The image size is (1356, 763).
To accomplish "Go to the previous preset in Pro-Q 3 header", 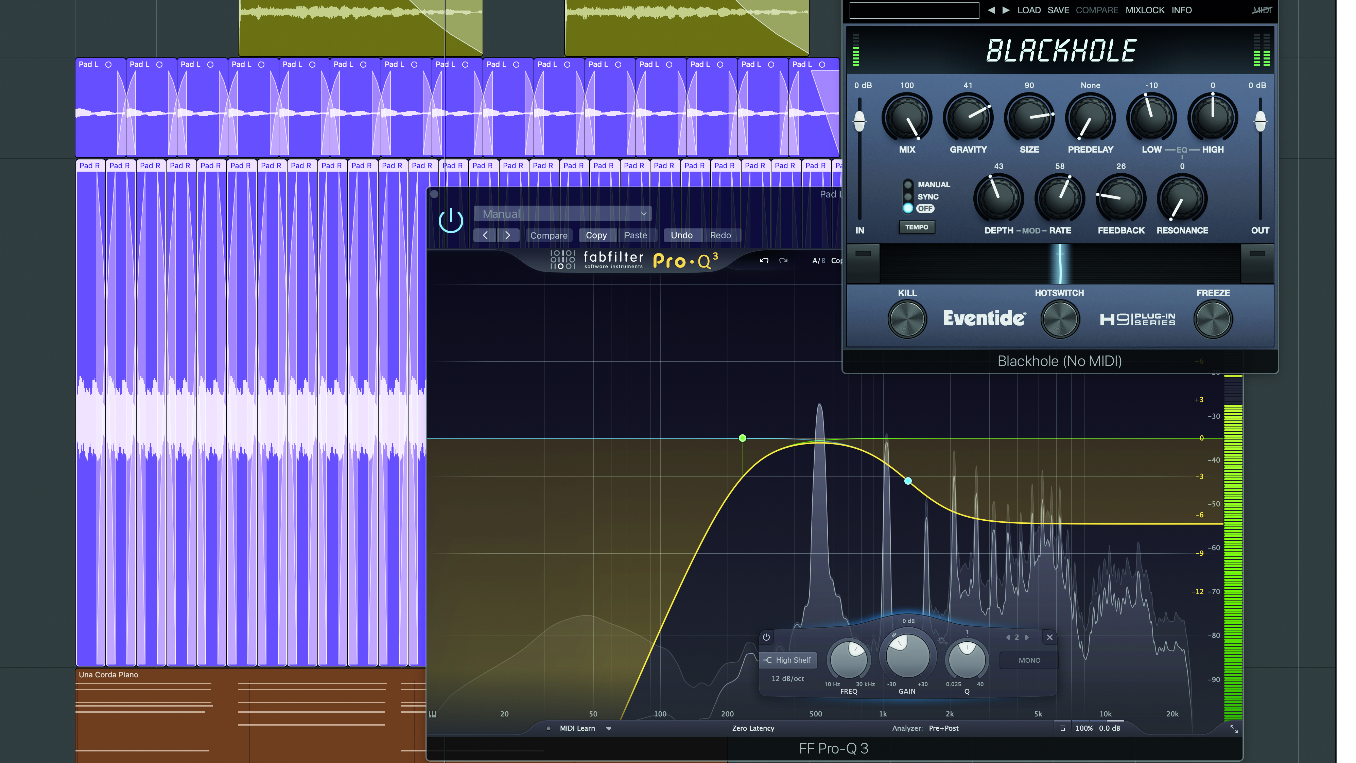I will 485,236.
